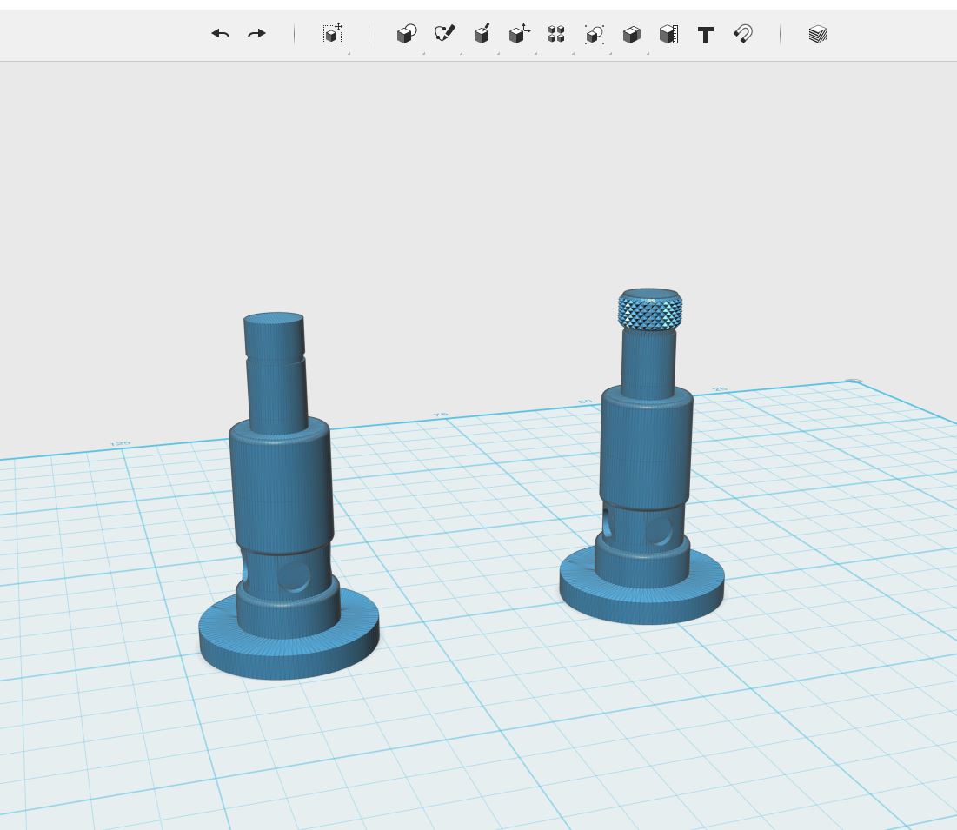
Task: Expand the Transform tool dropdown triangle
Action: coord(349,54)
